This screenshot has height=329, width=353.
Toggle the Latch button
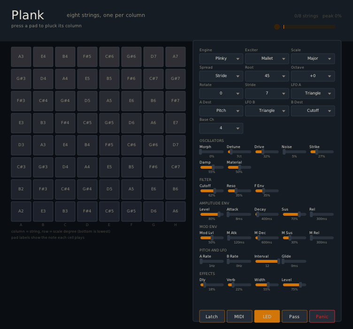(x=212, y=316)
